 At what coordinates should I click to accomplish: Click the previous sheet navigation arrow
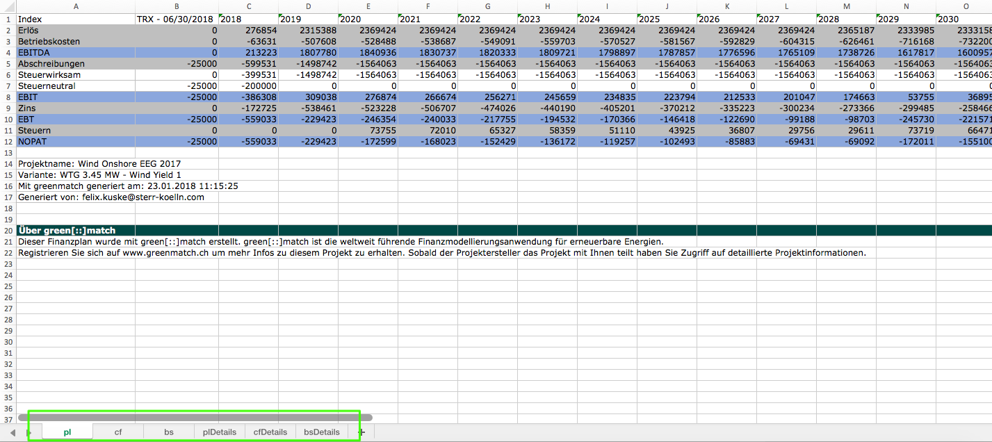[x=13, y=432]
